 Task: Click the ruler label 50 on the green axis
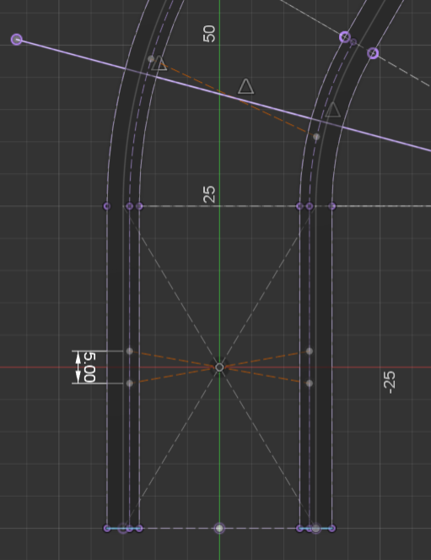(209, 34)
